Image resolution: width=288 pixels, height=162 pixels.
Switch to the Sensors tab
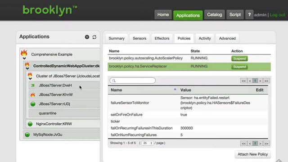click(139, 38)
